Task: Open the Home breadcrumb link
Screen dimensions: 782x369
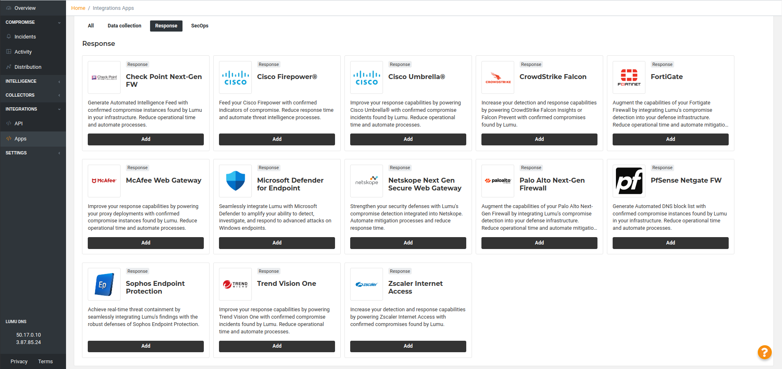Action: (x=78, y=8)
